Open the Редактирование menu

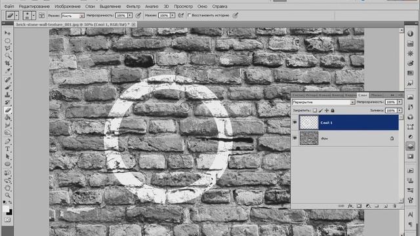point(34,6)
